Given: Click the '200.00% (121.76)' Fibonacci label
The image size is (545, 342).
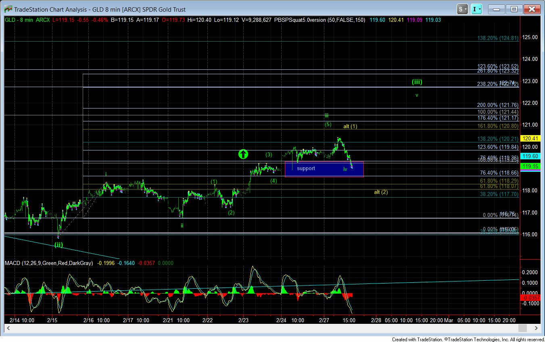Looking at the screenshot, I should coord(497,105).
